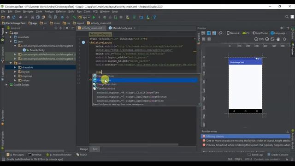This screenshot has height=166, width=295.
Task: Switch to activity_main.xml editor tab
Action: 92,28
